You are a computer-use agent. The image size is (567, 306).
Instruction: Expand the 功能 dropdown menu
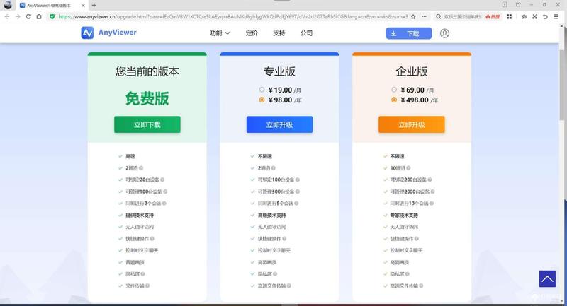(220, 33)
